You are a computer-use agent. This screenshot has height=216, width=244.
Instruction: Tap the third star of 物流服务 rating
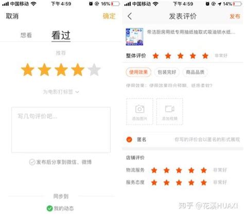coord(179,170)
